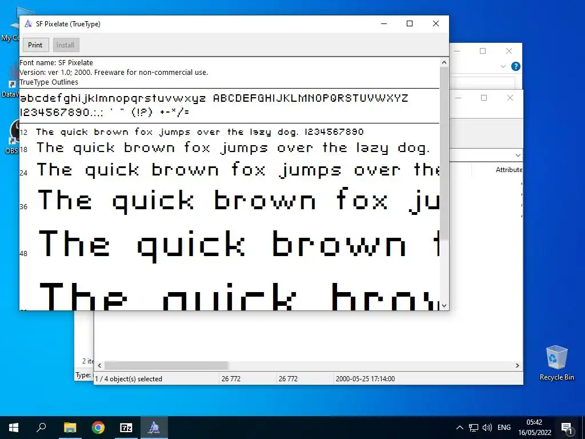Viewport: 585px width, 439px height.
Task: Click the '1 / 4 object(s) selected' status text
Action: pos(129,379)
